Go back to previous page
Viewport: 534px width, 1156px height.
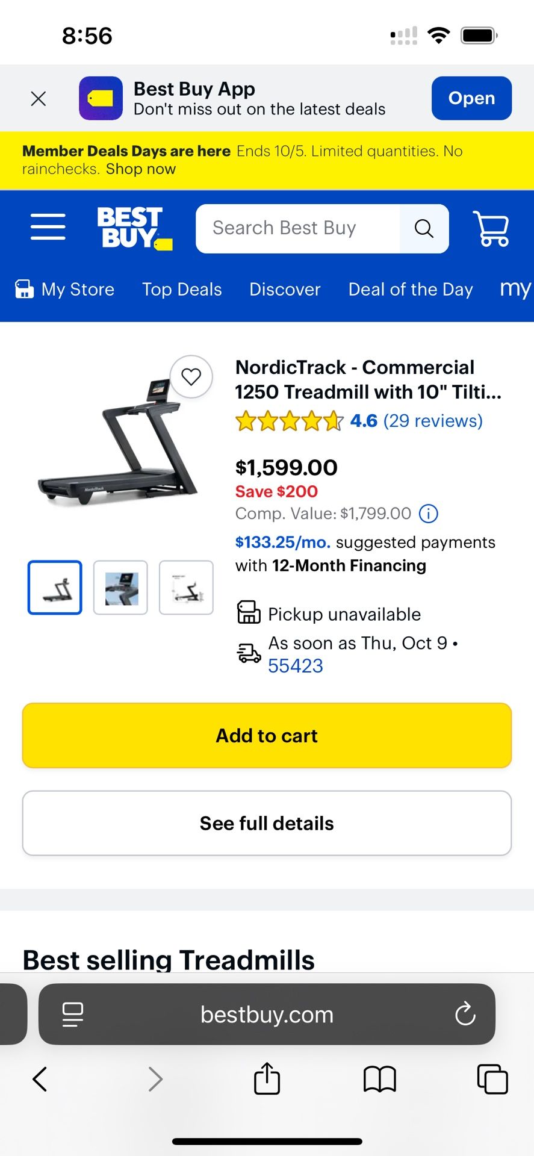coord(40,1079)
